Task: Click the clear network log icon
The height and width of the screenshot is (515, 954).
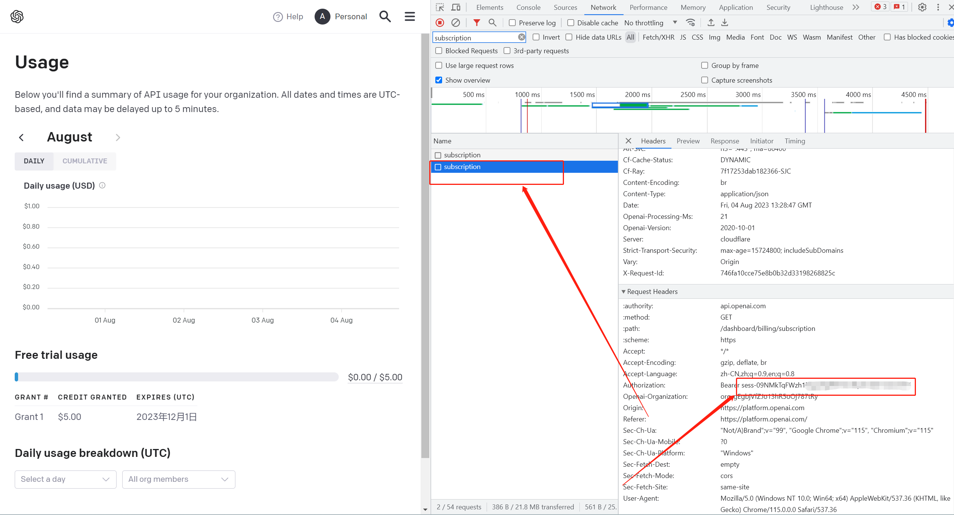Action: coord(456,23)
